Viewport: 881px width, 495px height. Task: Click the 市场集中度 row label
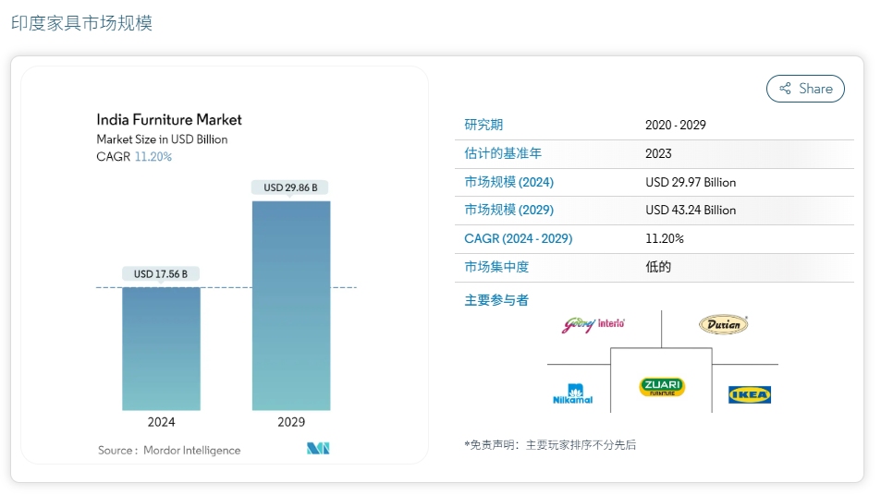(496, 267)
